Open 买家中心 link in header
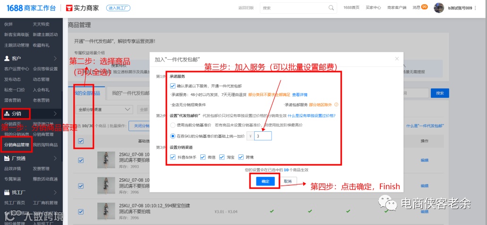 click(x=373, y=8)
